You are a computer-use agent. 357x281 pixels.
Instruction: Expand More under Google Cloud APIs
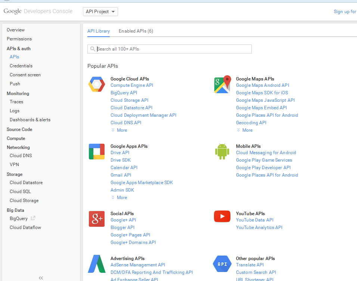tap(119, 130)
